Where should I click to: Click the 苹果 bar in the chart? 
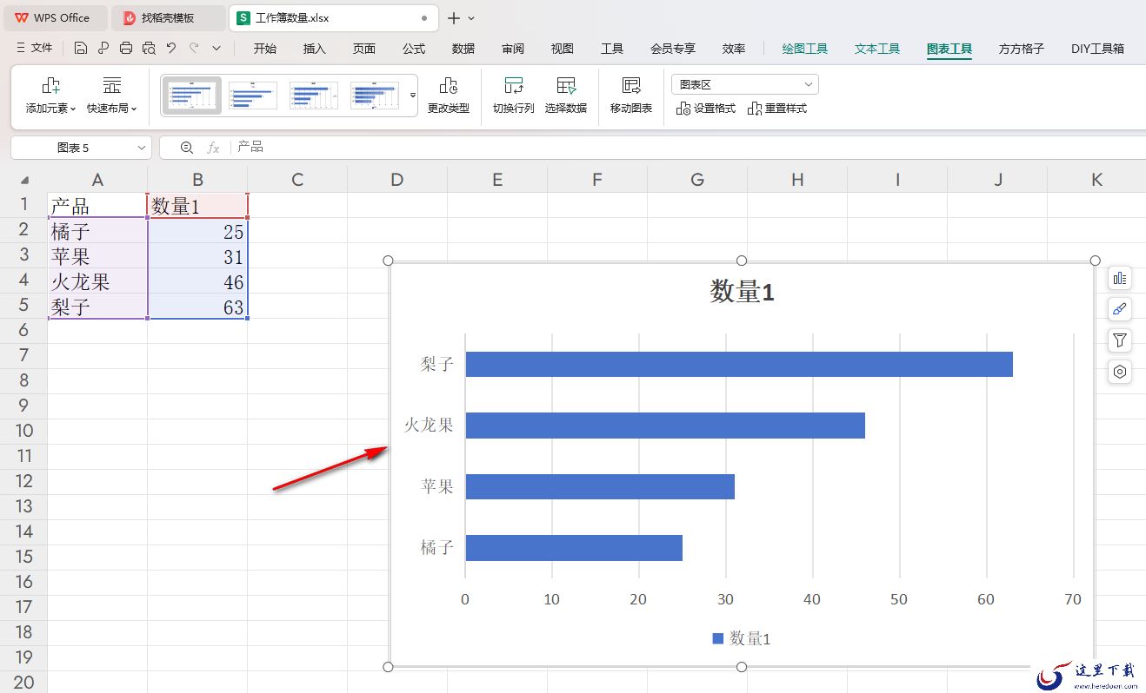[600, 486]
